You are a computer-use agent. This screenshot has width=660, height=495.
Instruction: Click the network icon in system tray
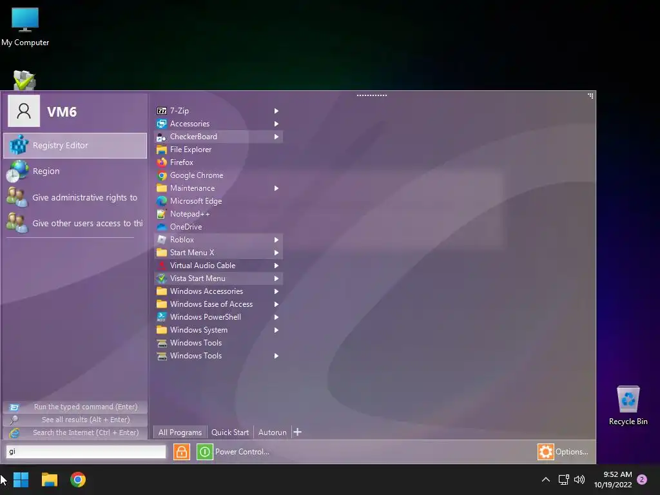[x=563, y=480]
